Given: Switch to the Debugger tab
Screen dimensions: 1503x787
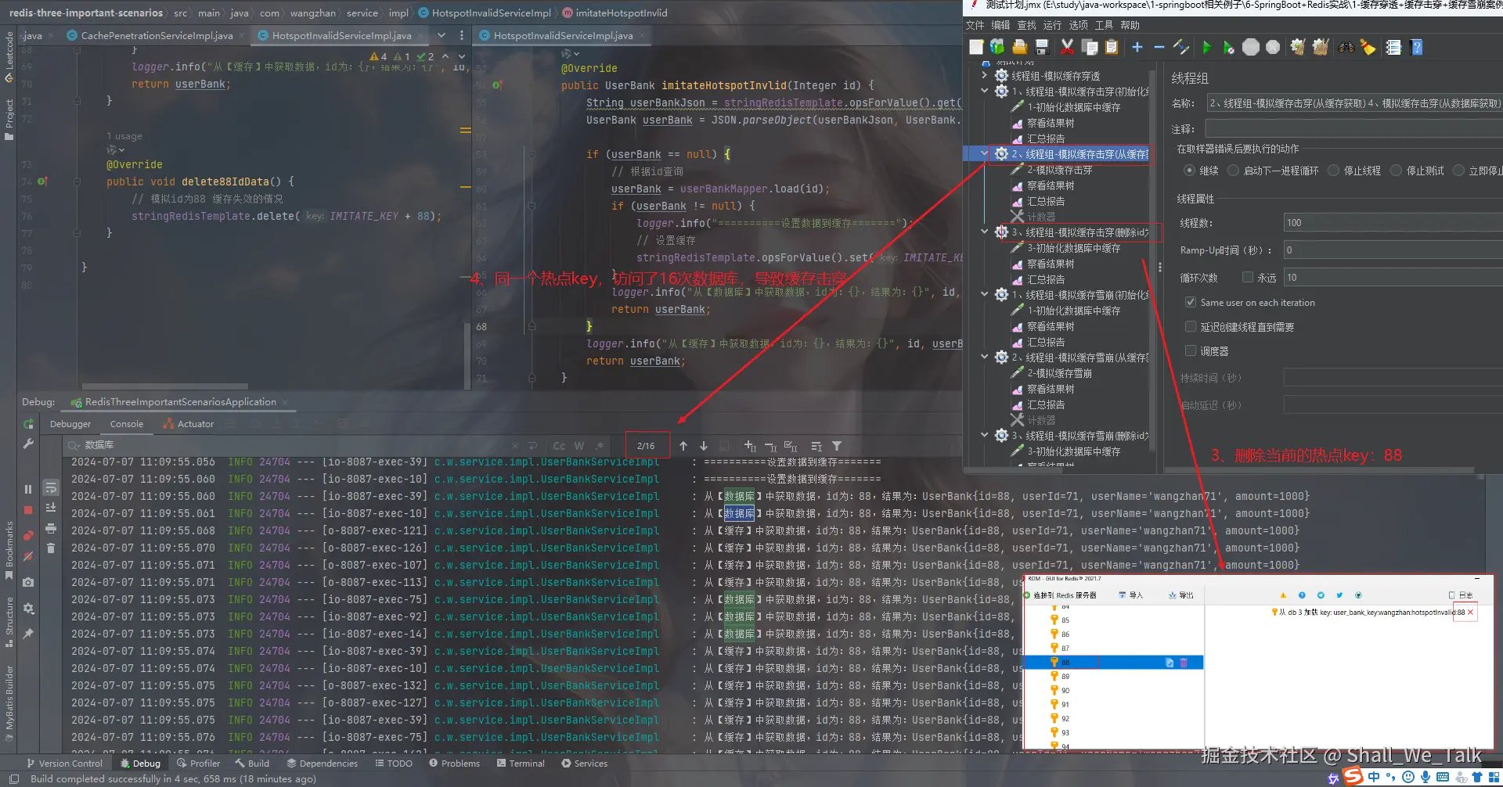Looking at the screenshot, I should pos(70,423).
